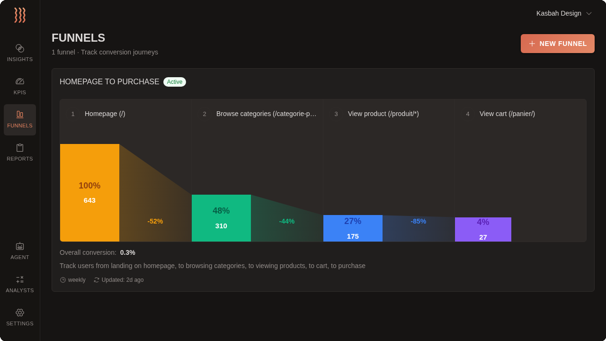Click the 4% label on purple bar

483,222
